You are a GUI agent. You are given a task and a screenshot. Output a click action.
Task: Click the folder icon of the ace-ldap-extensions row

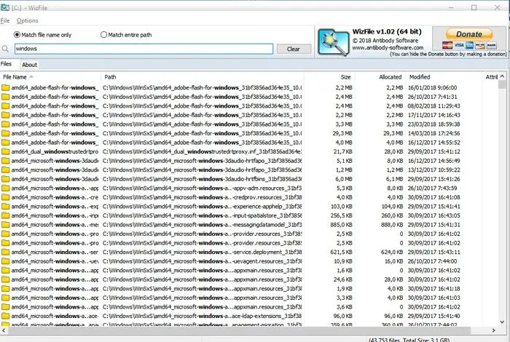pyautogui.click(x=5, y=316)
